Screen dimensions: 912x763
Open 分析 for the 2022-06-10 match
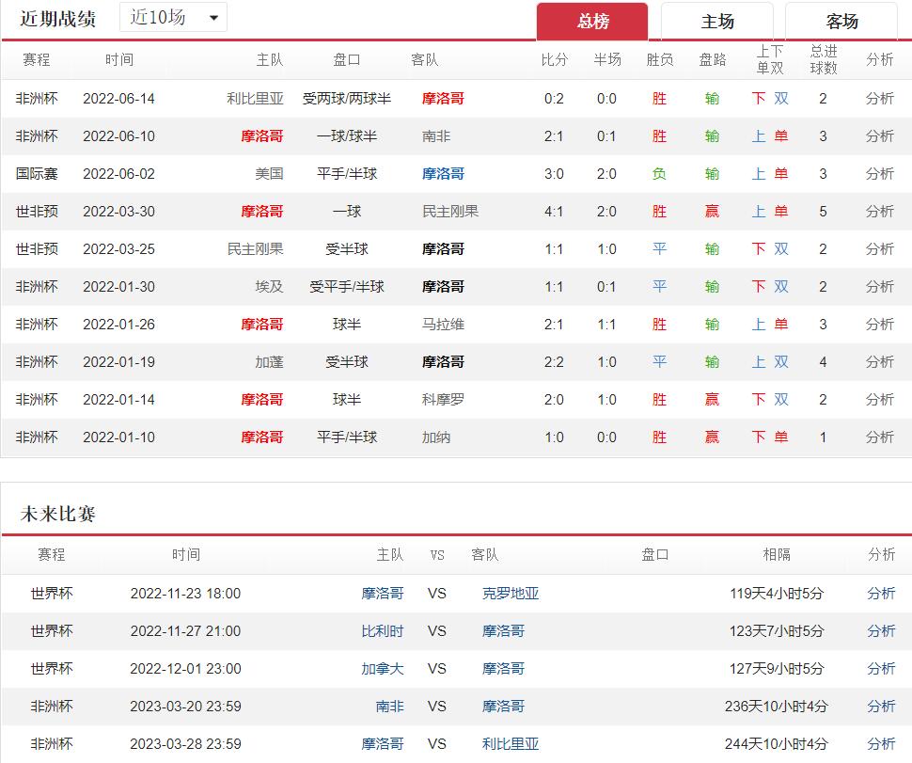pyautogui.click(x=879, y=136)
